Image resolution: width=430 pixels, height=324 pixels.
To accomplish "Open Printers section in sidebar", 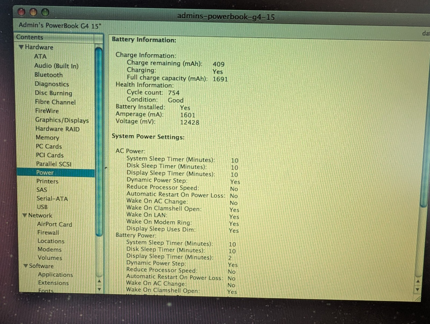I will coord(48,181).
